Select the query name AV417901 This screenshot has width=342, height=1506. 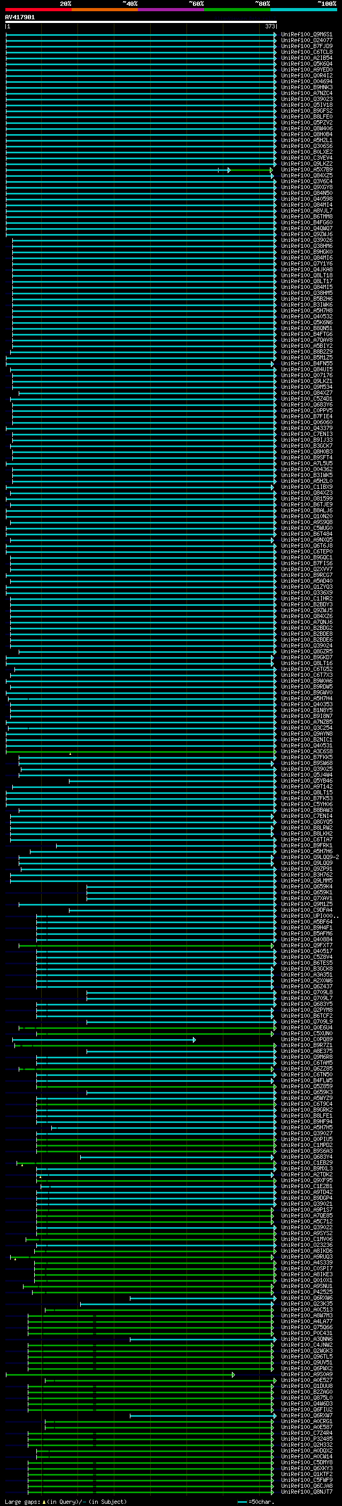coord(20,17)
